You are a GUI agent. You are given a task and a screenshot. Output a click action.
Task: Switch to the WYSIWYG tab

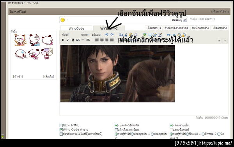109,29
